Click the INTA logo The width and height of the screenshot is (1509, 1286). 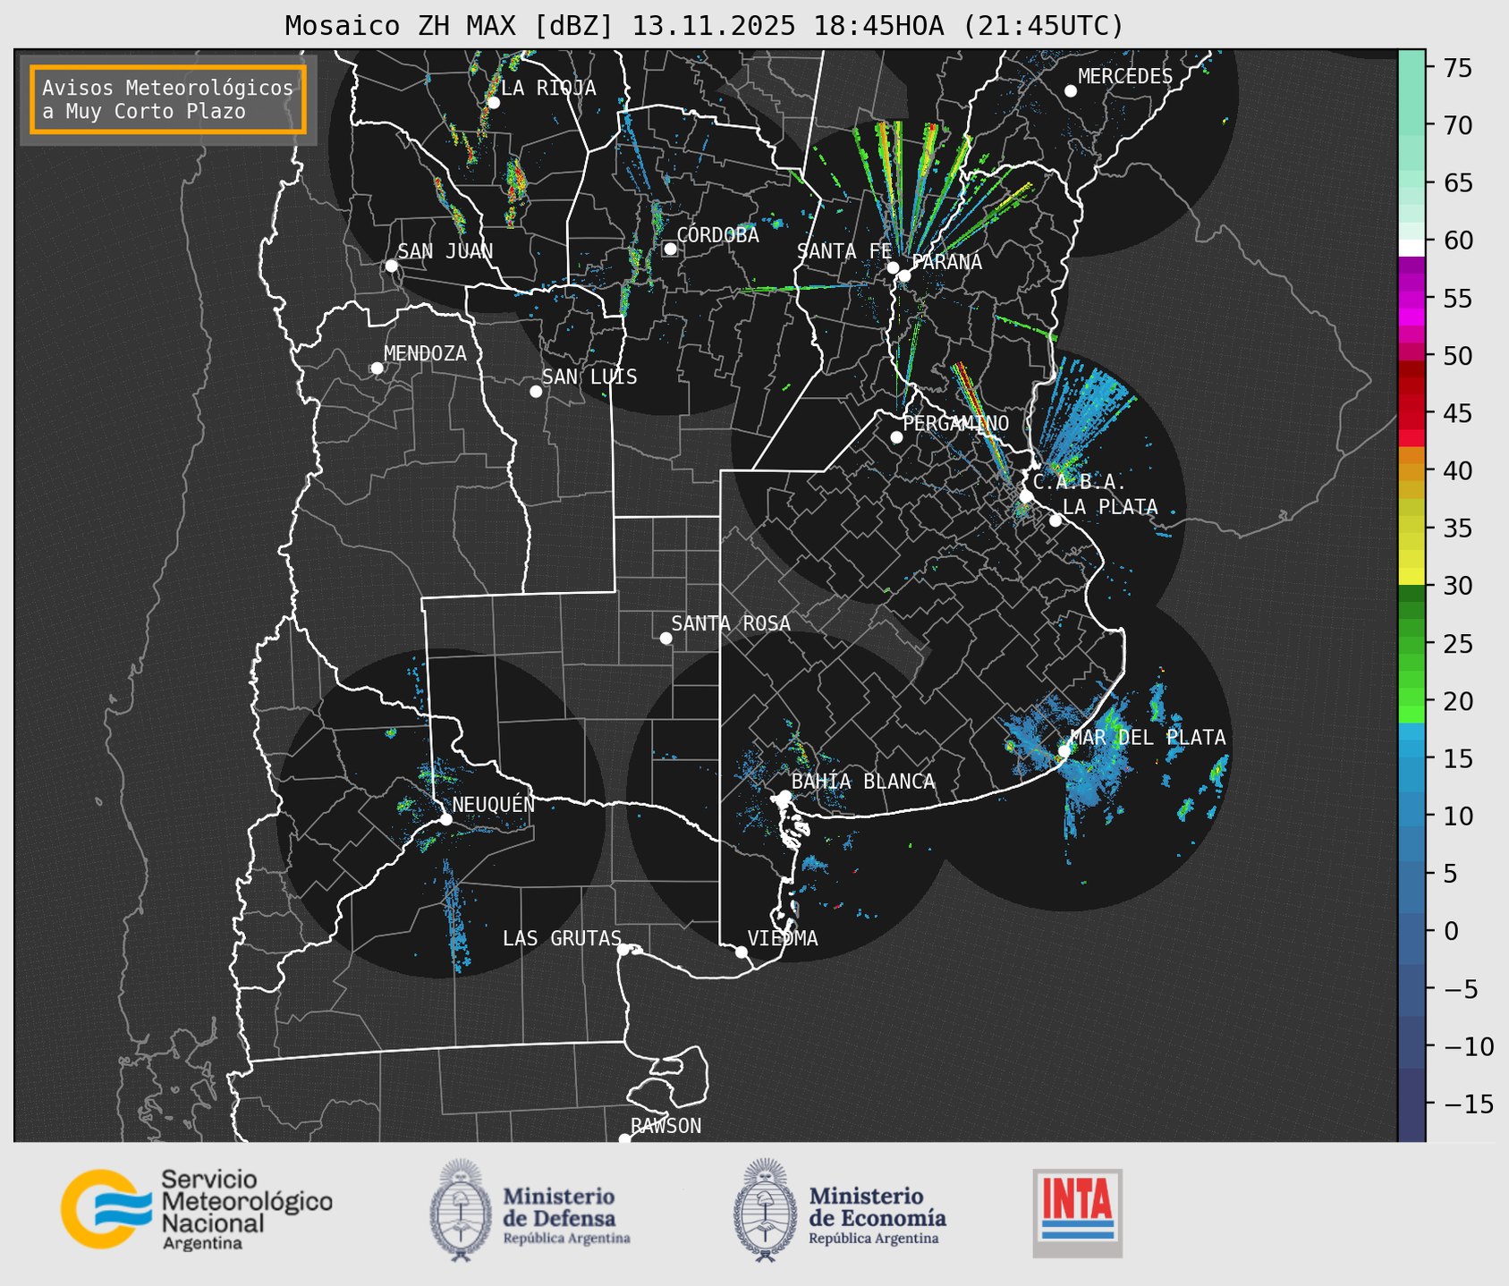coord(1077,1212)
